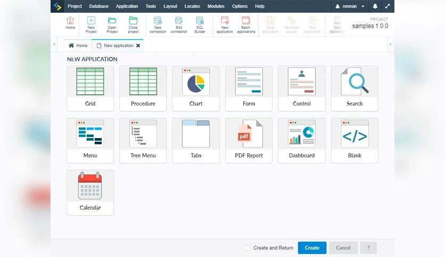This screenshot has width=445, height=257.
Task: Click the samples 1.0.0 project name
Action: (x=370, y=26)
